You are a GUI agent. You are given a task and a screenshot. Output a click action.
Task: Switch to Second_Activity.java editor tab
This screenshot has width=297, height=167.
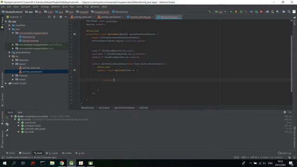(140, 17)
